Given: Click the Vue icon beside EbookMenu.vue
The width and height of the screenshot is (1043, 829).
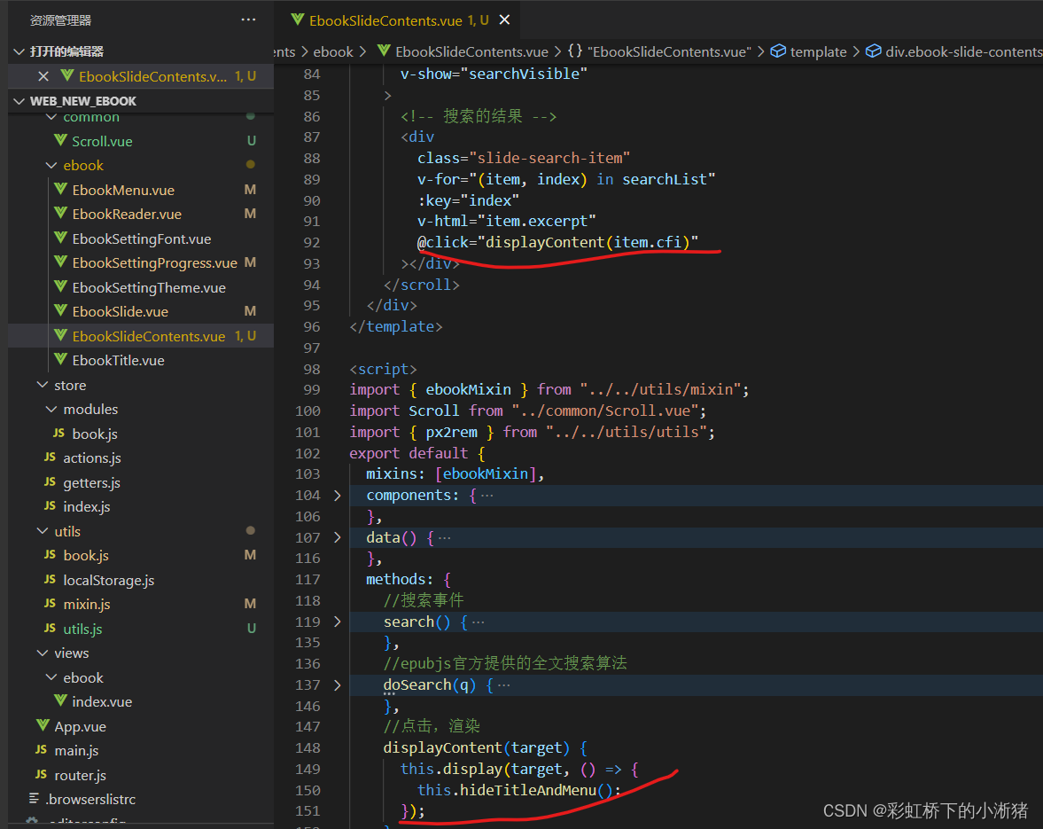Looking at the screenshot, I should [60, 189].
